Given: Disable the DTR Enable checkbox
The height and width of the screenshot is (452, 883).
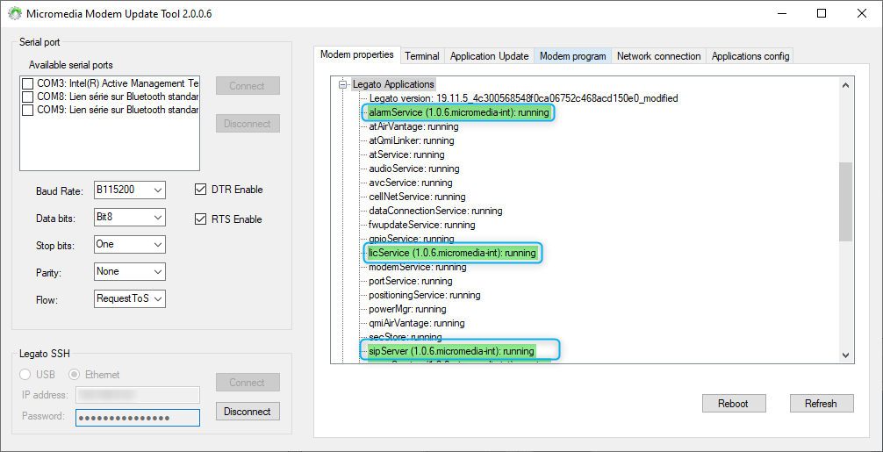Looking at the screenshot, I should point(200,189).
